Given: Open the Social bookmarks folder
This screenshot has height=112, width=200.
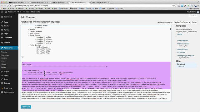Looking at the screenshot, I should (82, 8).
